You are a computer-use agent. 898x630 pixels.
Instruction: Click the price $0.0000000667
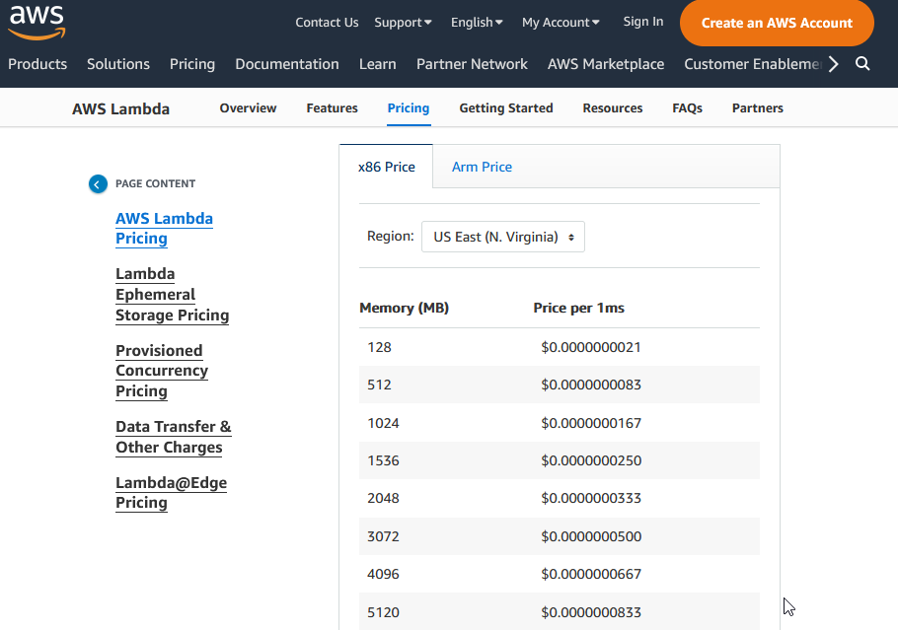coord(591,574)
